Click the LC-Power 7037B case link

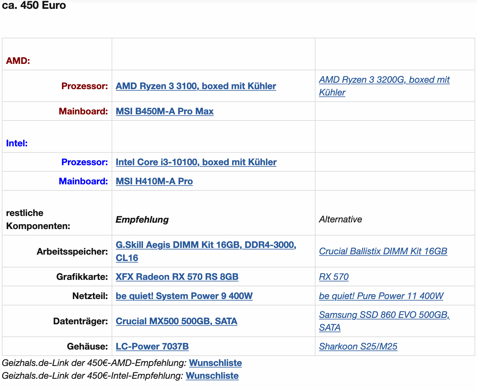[x=152, y=346]
